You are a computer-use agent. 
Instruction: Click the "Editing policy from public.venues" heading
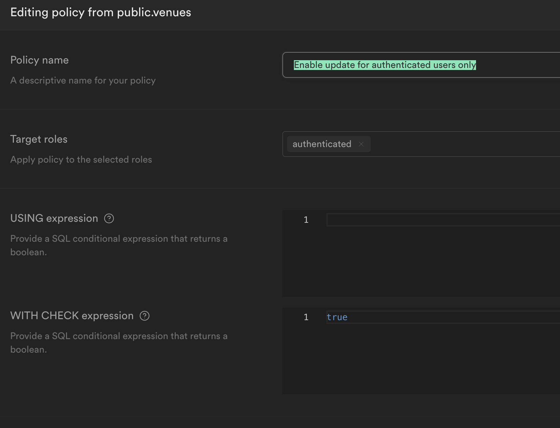(101, 13)
